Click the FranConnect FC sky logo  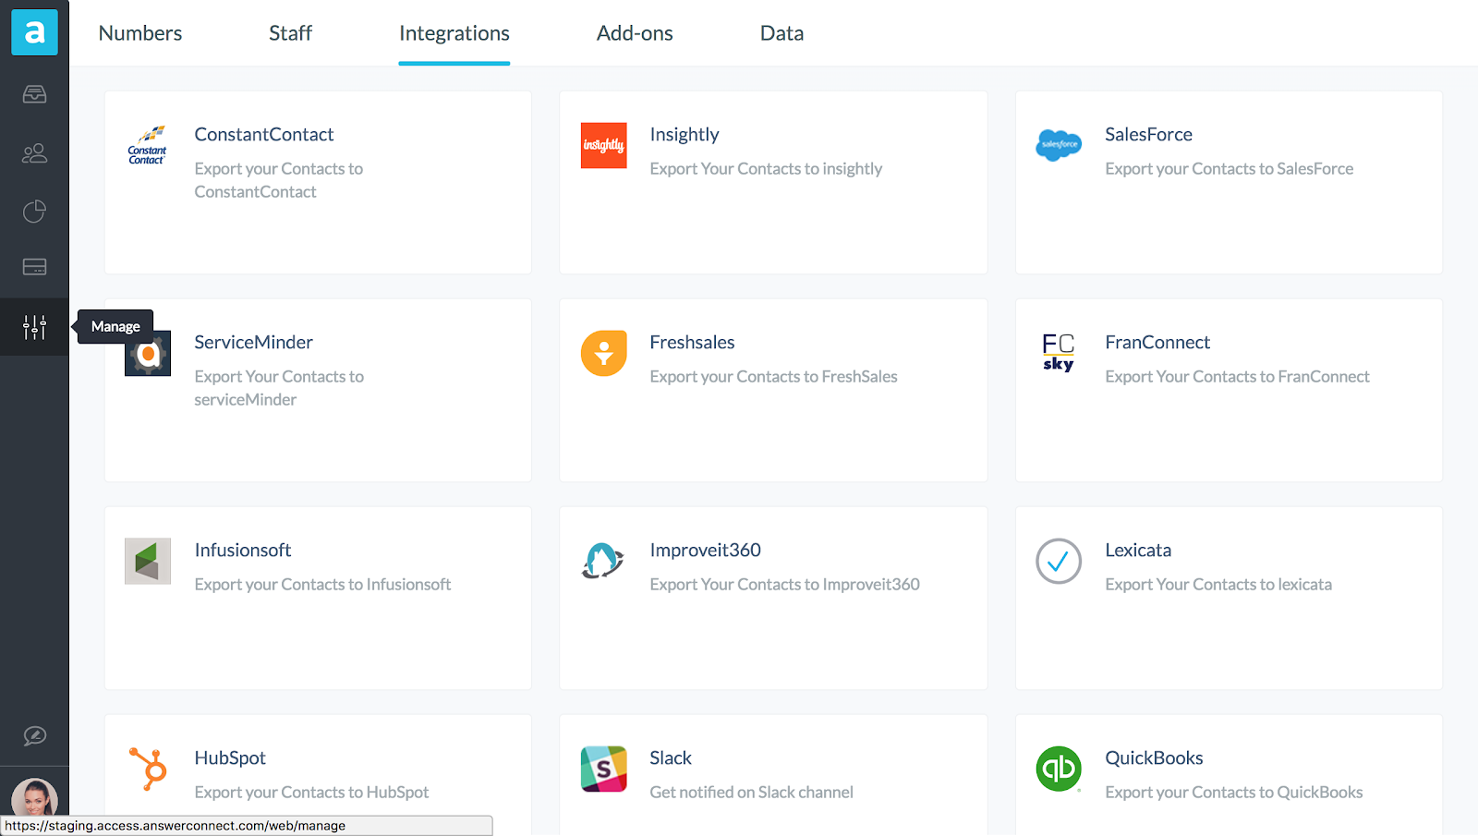(x=1059, y=352)
